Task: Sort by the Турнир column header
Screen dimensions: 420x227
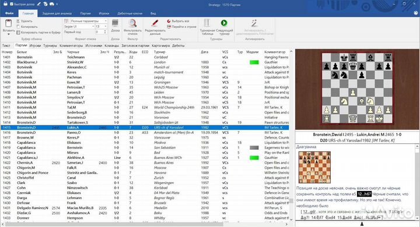Action: (x=160, y=52)
